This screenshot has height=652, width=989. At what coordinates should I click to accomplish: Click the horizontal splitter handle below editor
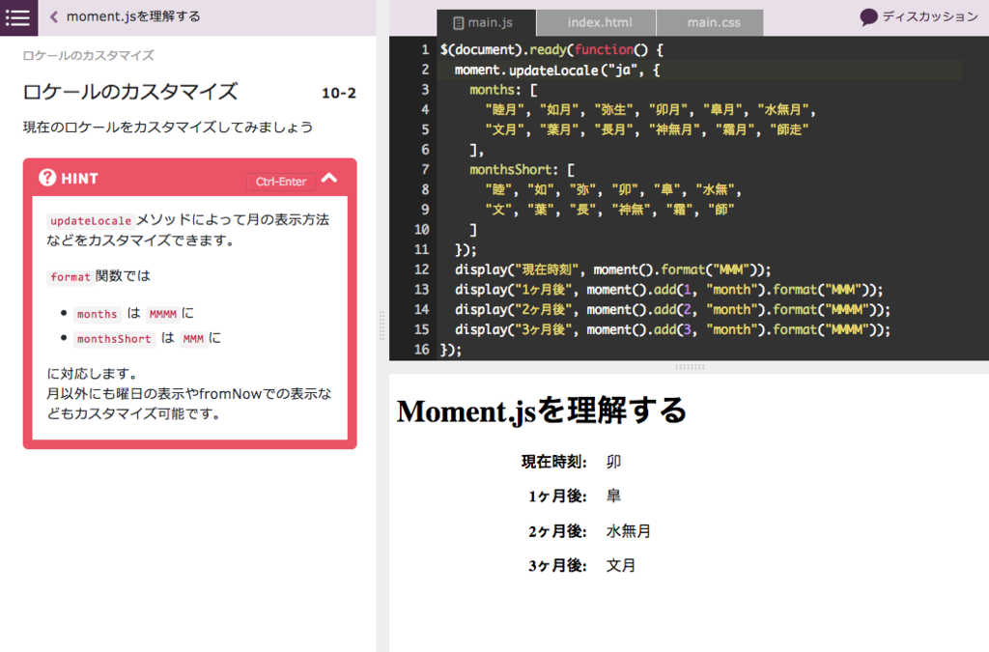(690, 366)
